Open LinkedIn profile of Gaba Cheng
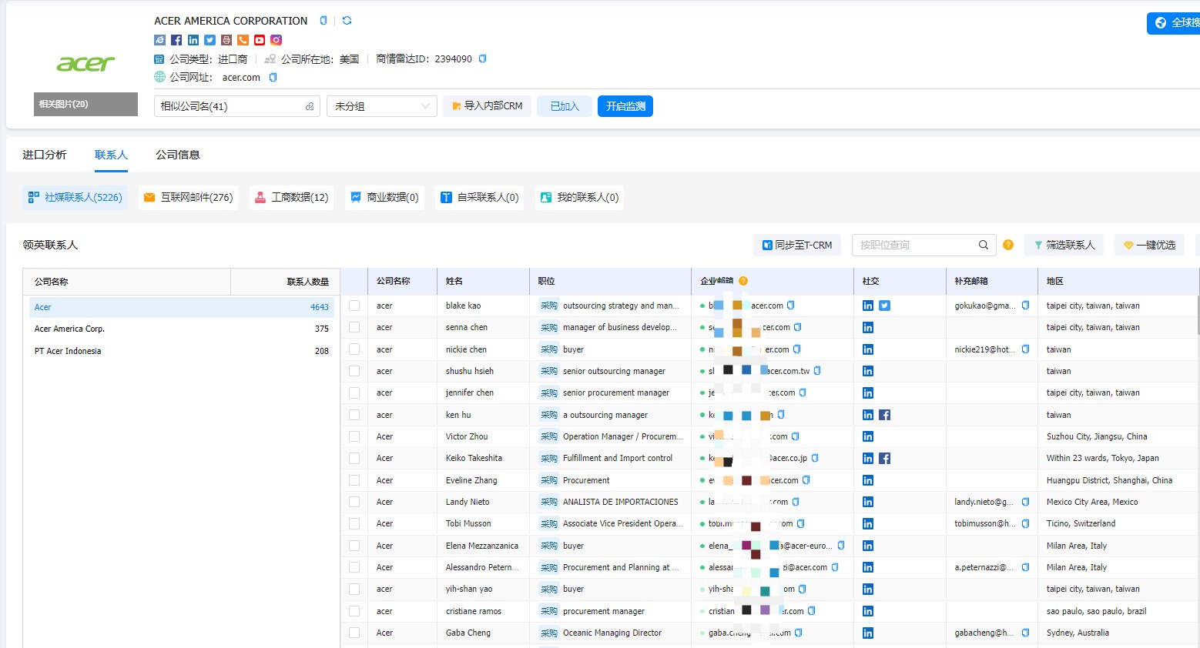1200x648 pixels. [x=868, y=633]
